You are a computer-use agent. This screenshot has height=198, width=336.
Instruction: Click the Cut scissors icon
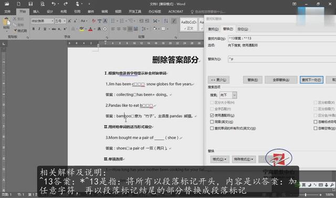[15, 19]
